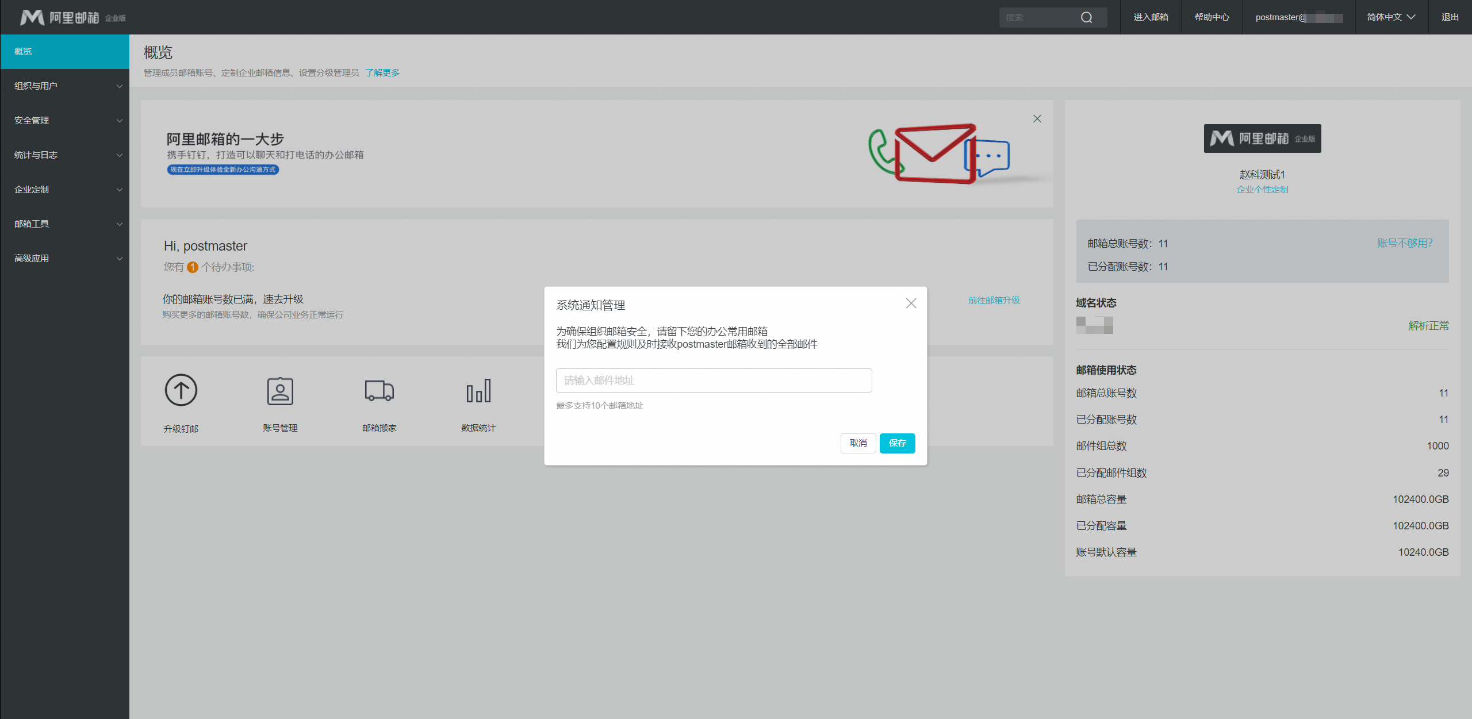Open 数据统计 bar chart icon

click(x=478, y=391)
